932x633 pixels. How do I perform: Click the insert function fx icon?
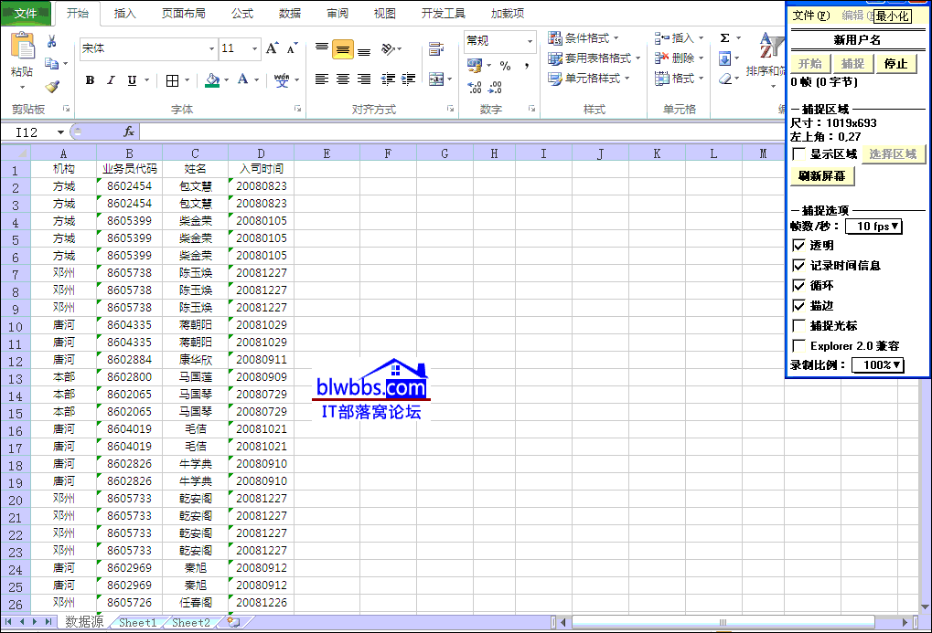coord(129,132)
